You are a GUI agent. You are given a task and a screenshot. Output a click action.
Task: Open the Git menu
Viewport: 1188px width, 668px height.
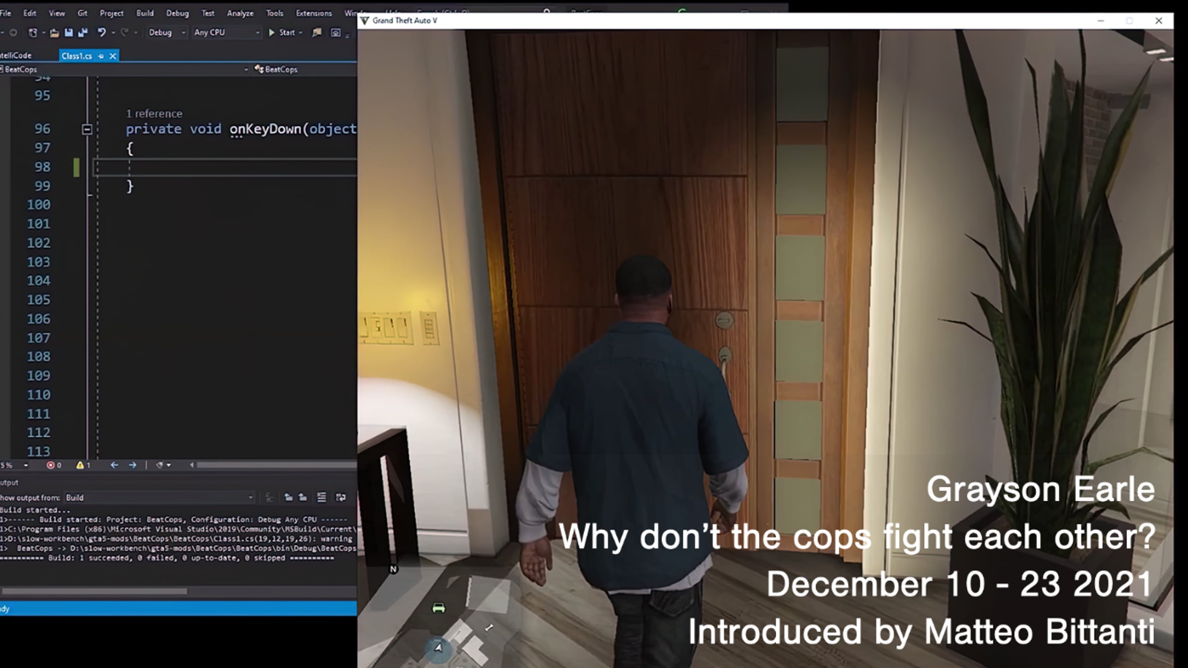click(x=83, y=13)
